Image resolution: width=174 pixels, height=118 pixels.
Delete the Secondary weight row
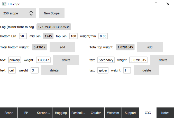pyautogui.click(x=162, y=60)
